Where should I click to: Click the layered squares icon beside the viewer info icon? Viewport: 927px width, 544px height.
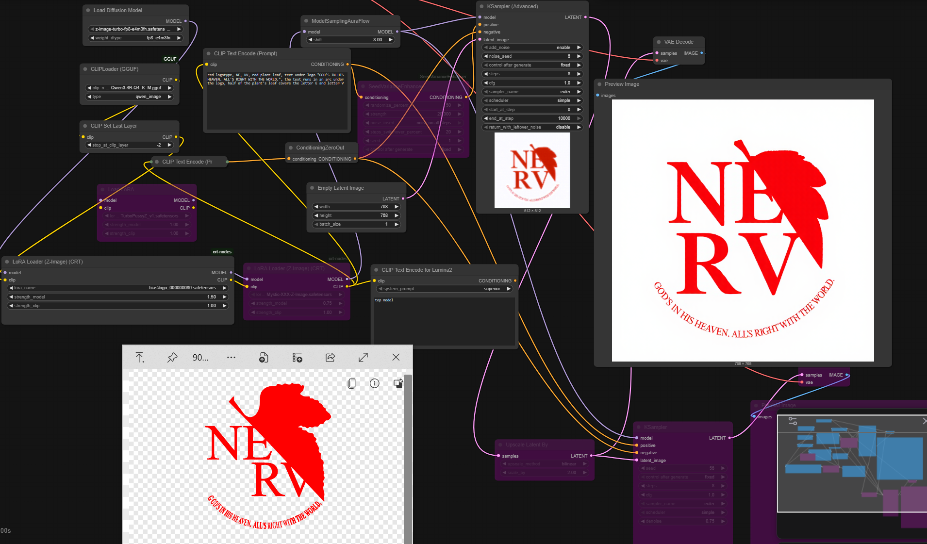coord(398,383)
